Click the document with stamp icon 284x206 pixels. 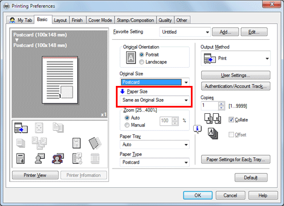tap(20, 159)
